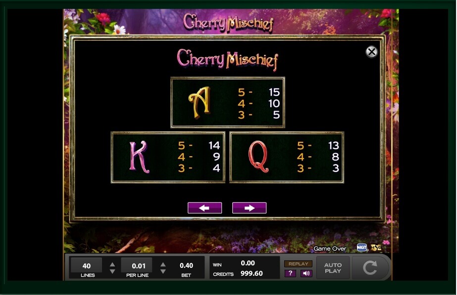
Task: Start Auto Play
Action: point(333,268)
